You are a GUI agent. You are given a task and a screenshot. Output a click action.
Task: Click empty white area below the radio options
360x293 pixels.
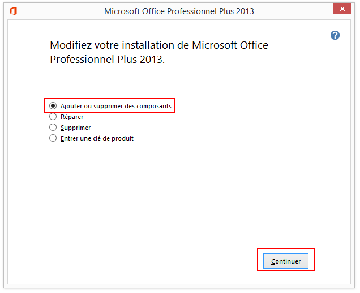click(170, 193)
